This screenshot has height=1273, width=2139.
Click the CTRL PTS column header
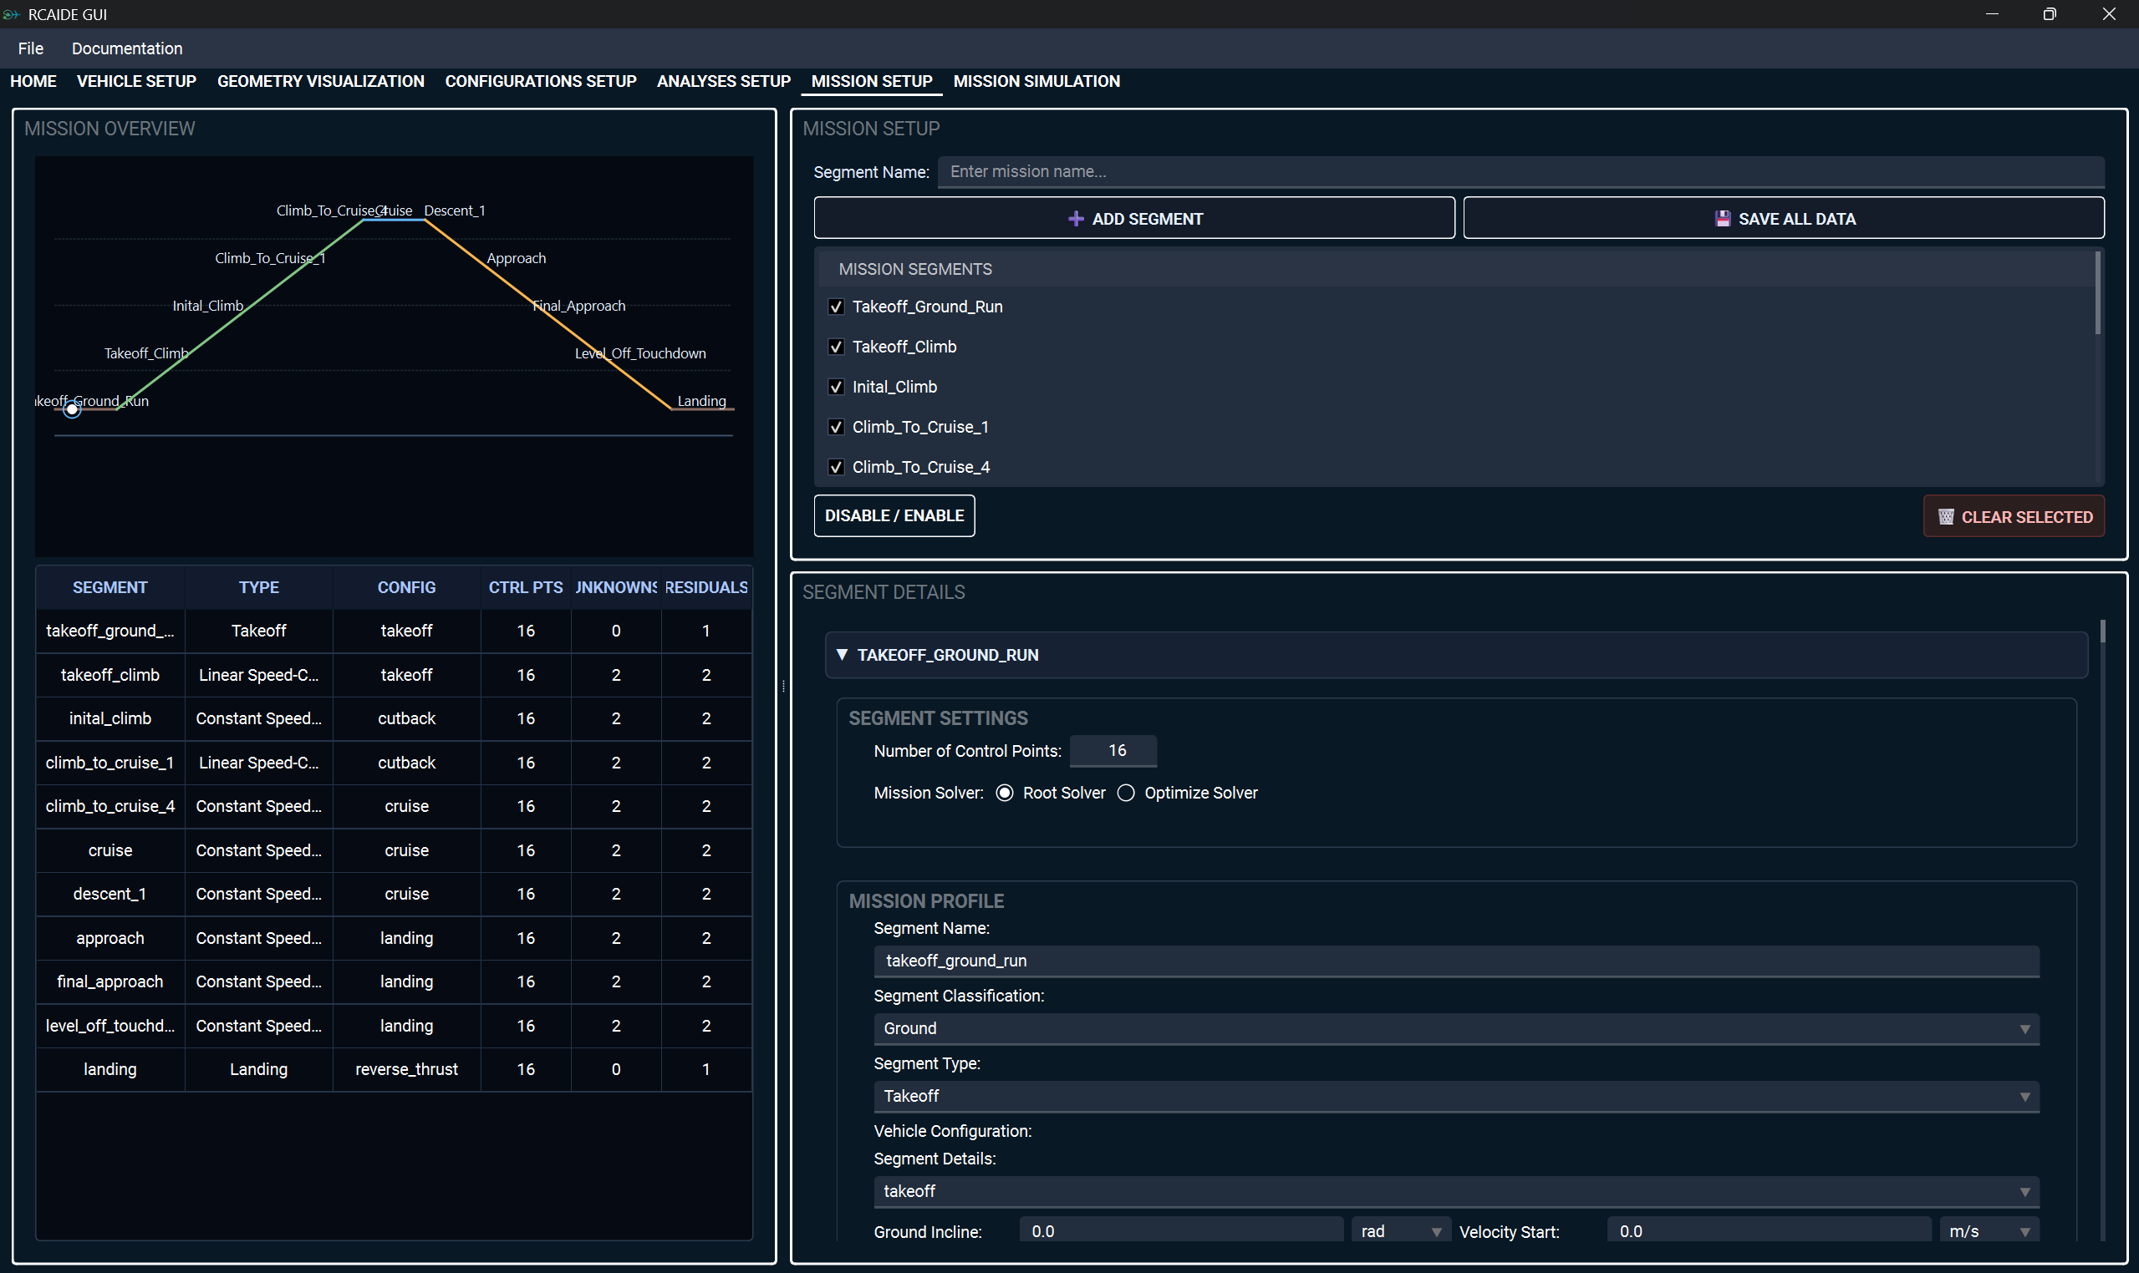pos(526,586)
